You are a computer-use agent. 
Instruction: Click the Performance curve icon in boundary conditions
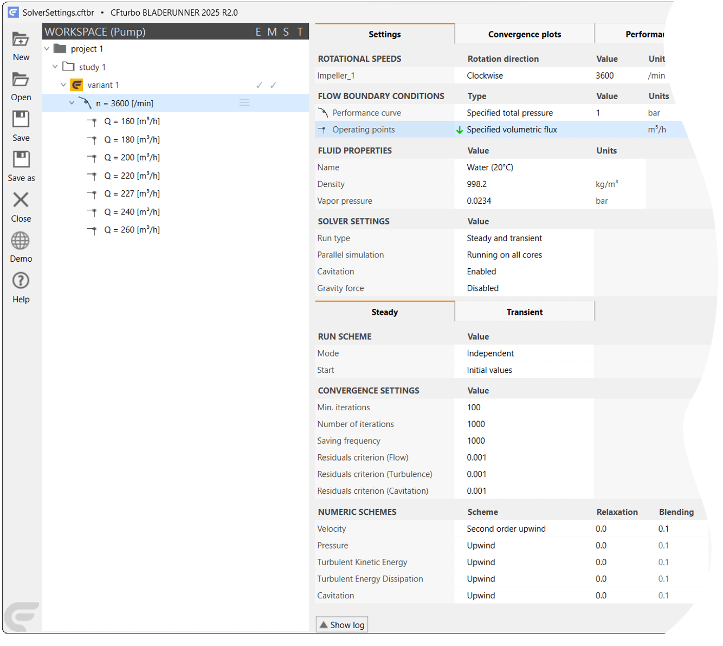323,113
